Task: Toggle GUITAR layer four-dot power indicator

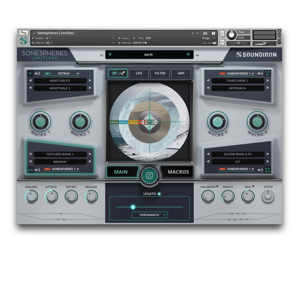Action: click(x=268, y=170)
